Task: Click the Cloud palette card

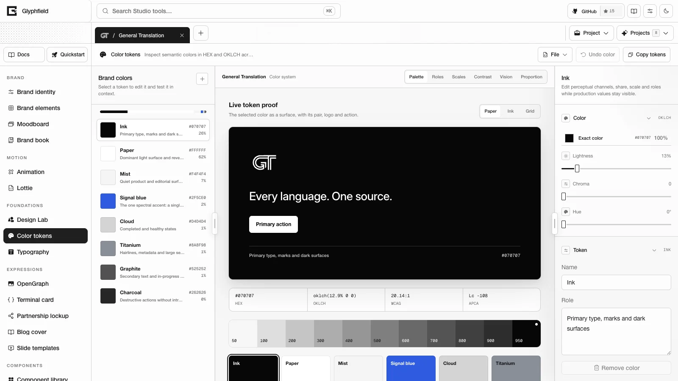Action: [x=463, y=368]
